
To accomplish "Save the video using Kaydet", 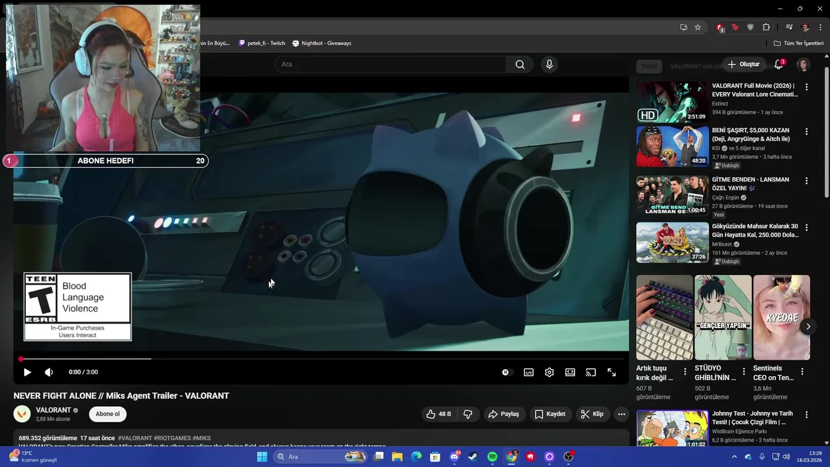I will point(550,414).
